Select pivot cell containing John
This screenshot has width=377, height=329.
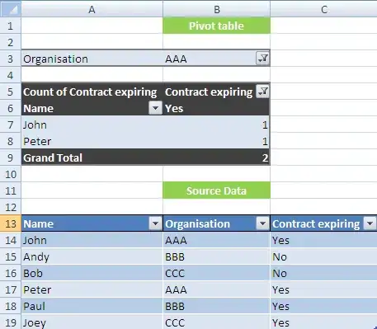click(92, 125)
